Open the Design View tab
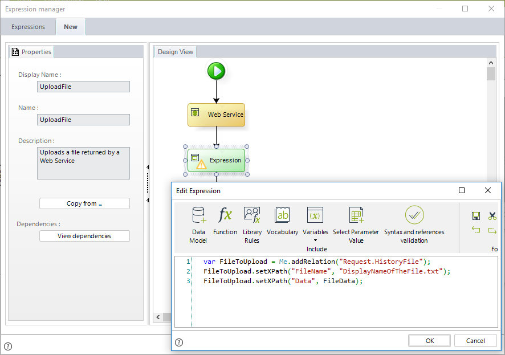 click(176, 52)
